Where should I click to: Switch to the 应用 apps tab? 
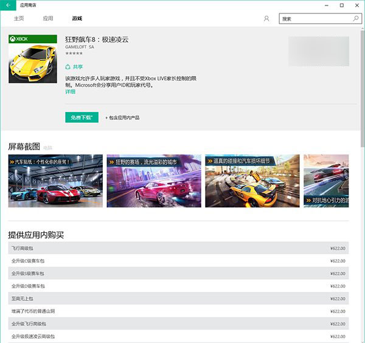click(x=48, y=19)
